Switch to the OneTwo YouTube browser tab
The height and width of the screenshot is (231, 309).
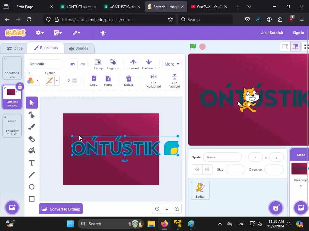click(209, 7)
